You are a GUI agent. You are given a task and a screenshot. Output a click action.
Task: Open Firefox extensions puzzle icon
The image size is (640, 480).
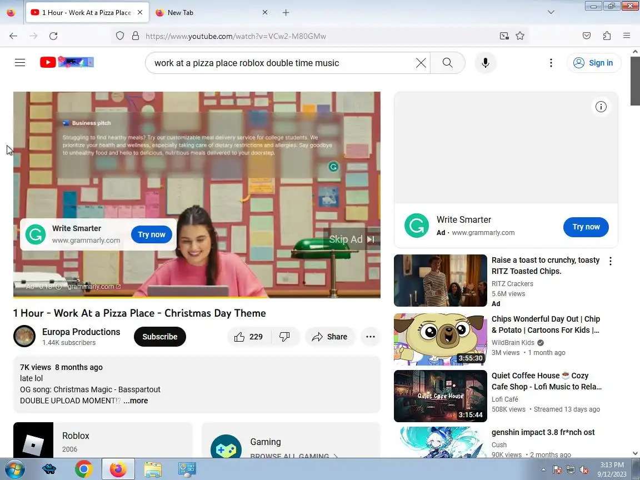coord(607,36)
